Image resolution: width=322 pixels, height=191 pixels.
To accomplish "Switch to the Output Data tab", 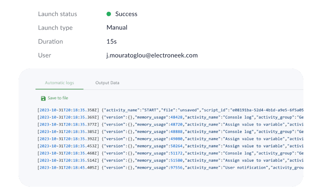I will click(x=107, y=83).
